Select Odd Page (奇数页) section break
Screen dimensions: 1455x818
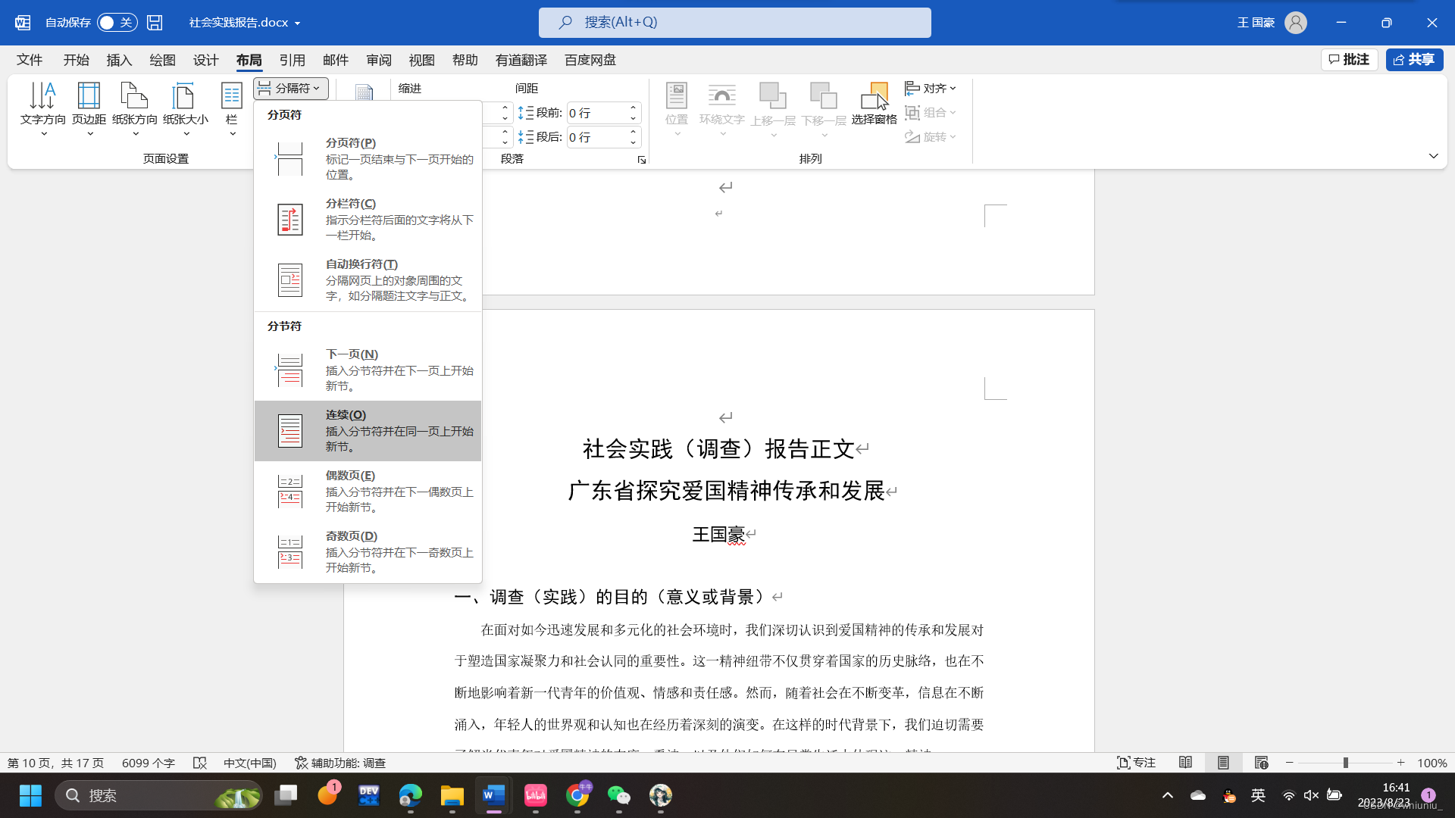point(368,551)
